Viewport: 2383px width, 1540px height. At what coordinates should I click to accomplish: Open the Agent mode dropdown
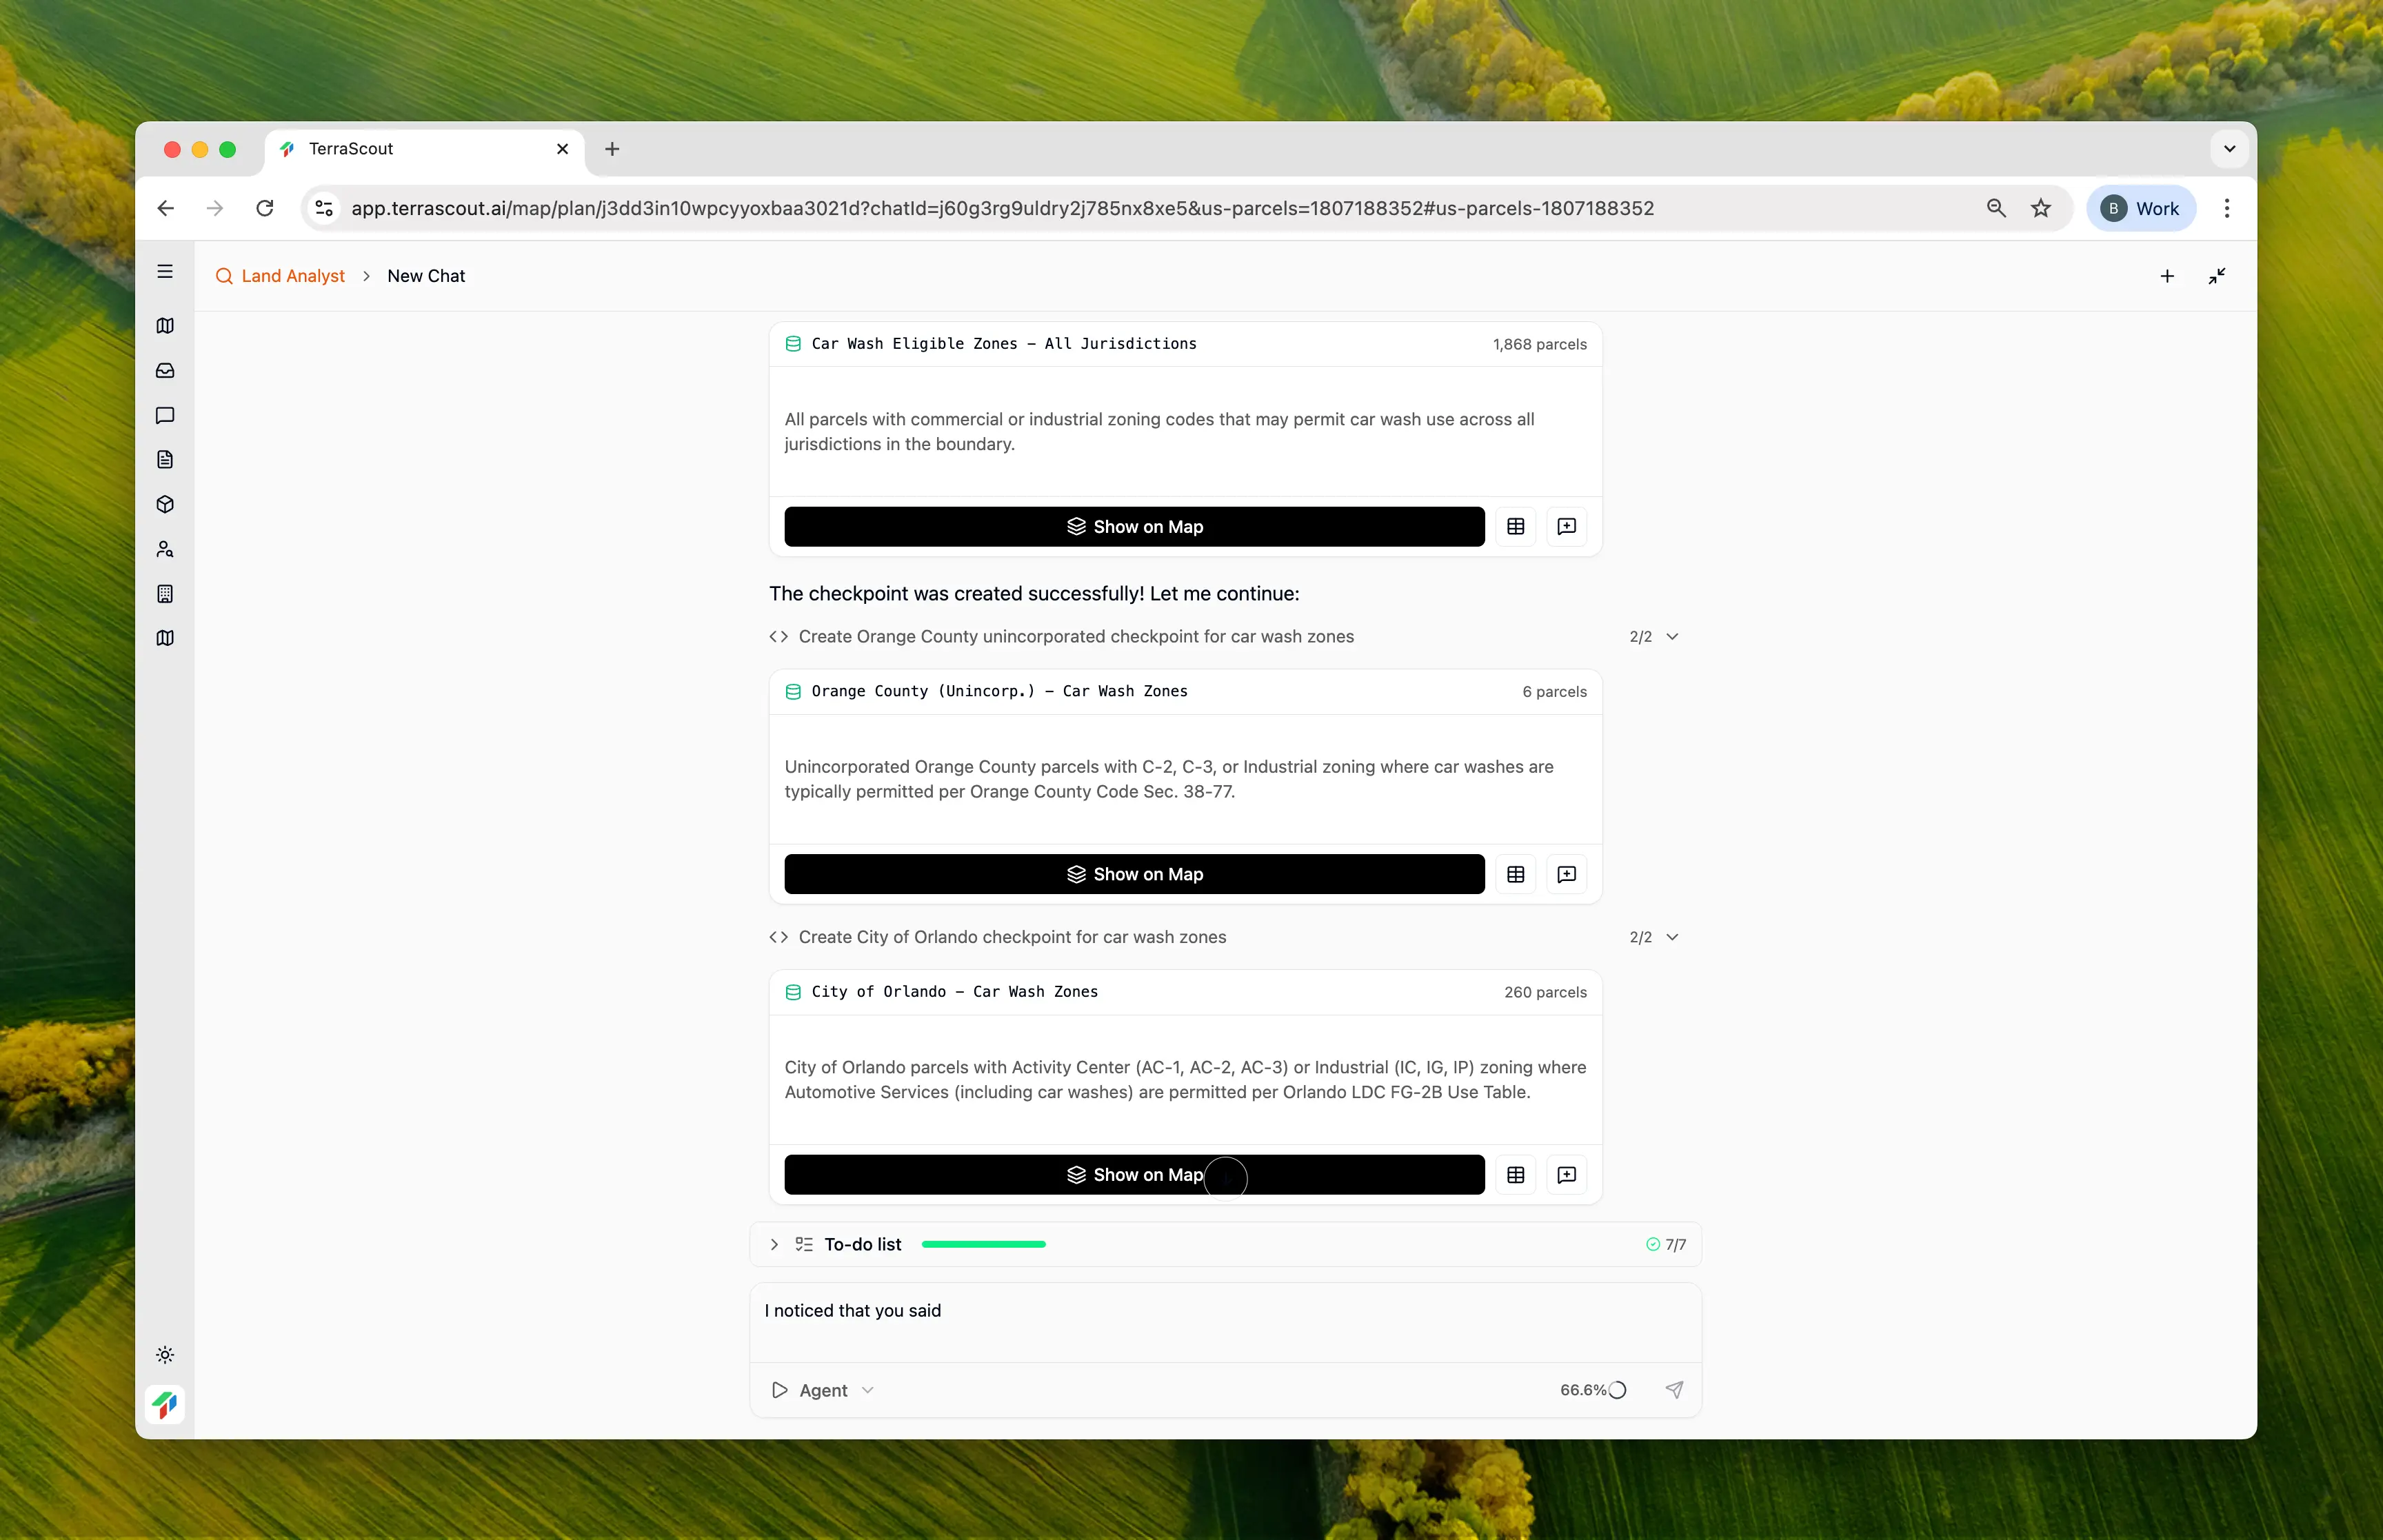pyautogui.click(x=823, y=1390)
